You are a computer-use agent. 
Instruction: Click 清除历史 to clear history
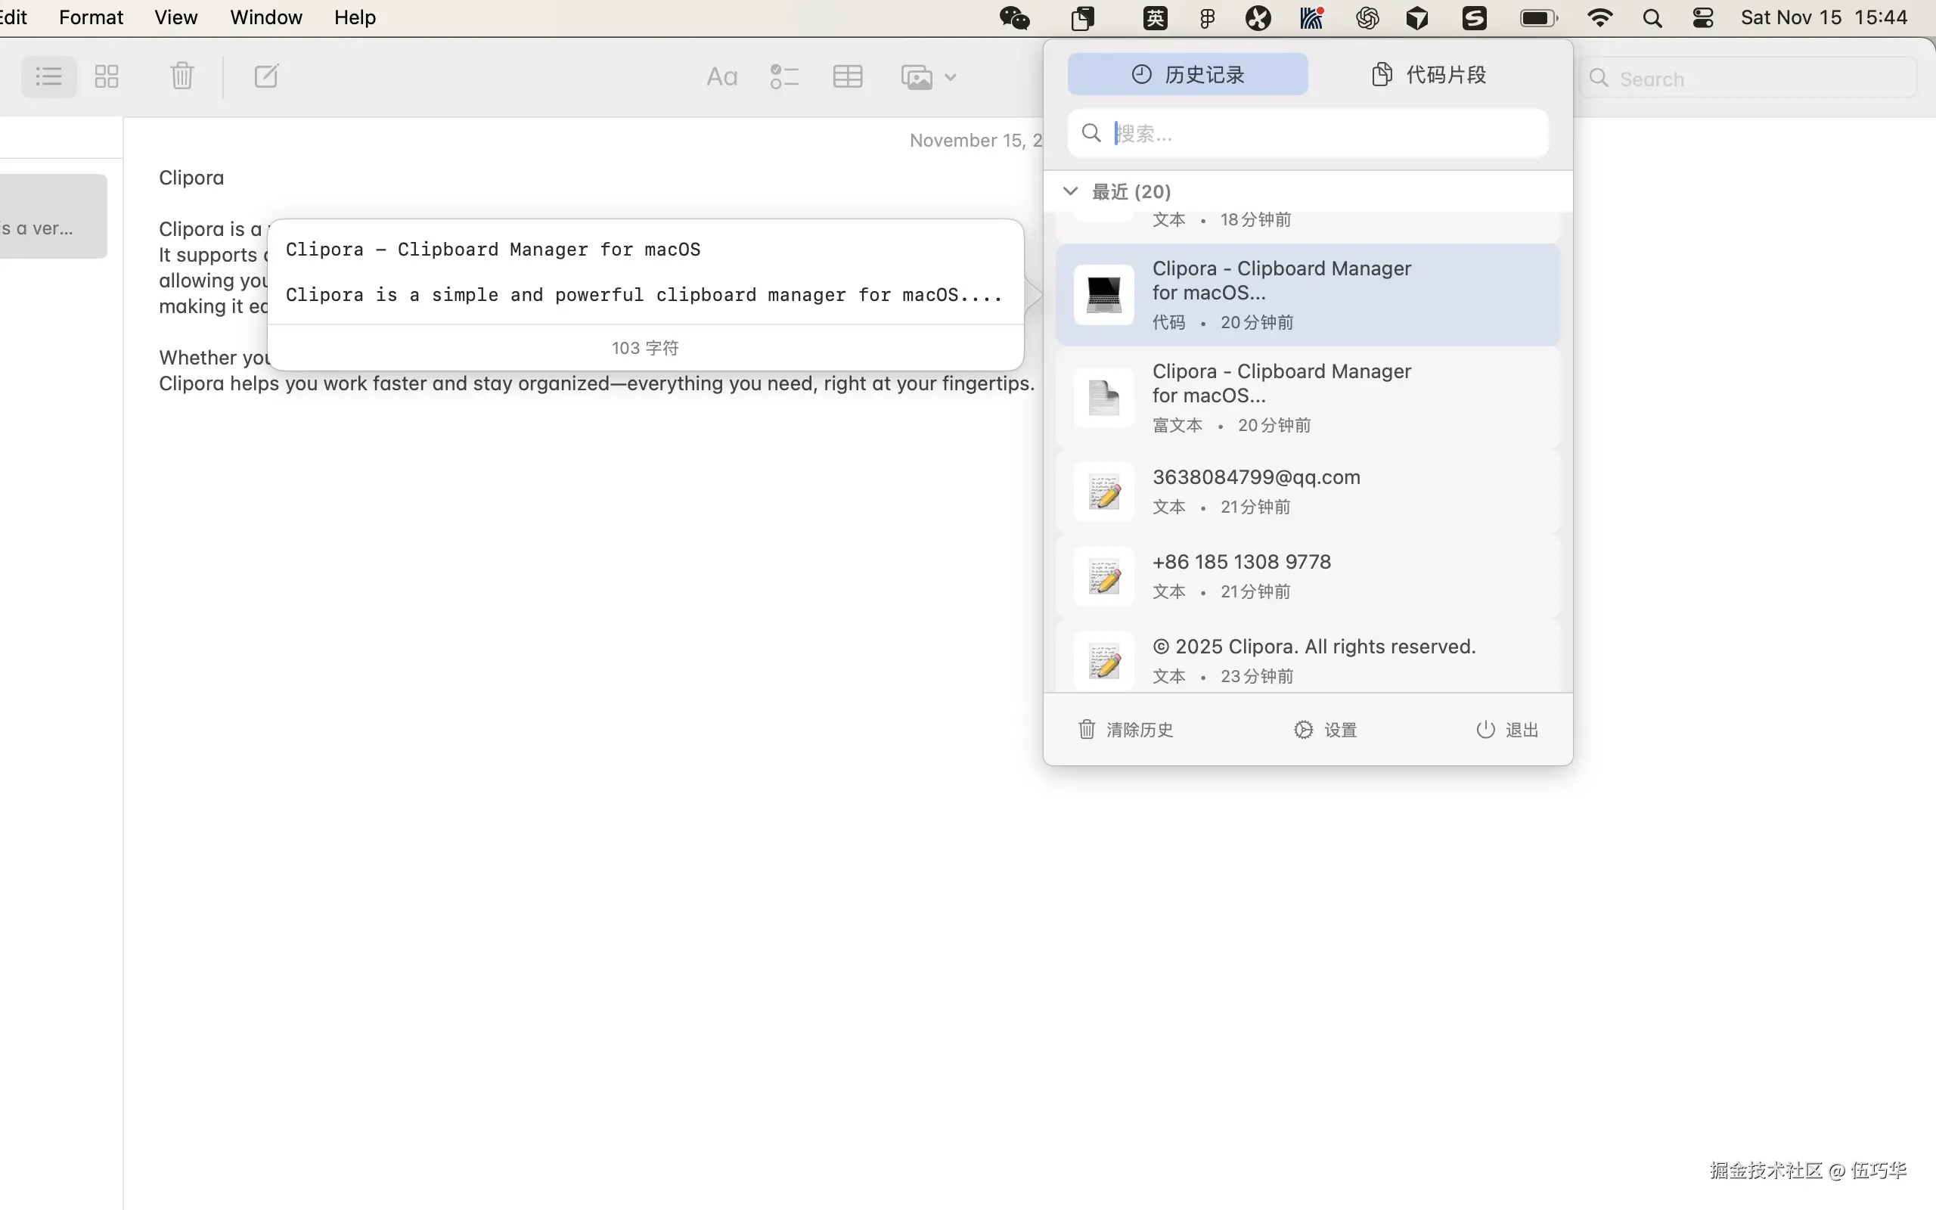[1125, 729]
